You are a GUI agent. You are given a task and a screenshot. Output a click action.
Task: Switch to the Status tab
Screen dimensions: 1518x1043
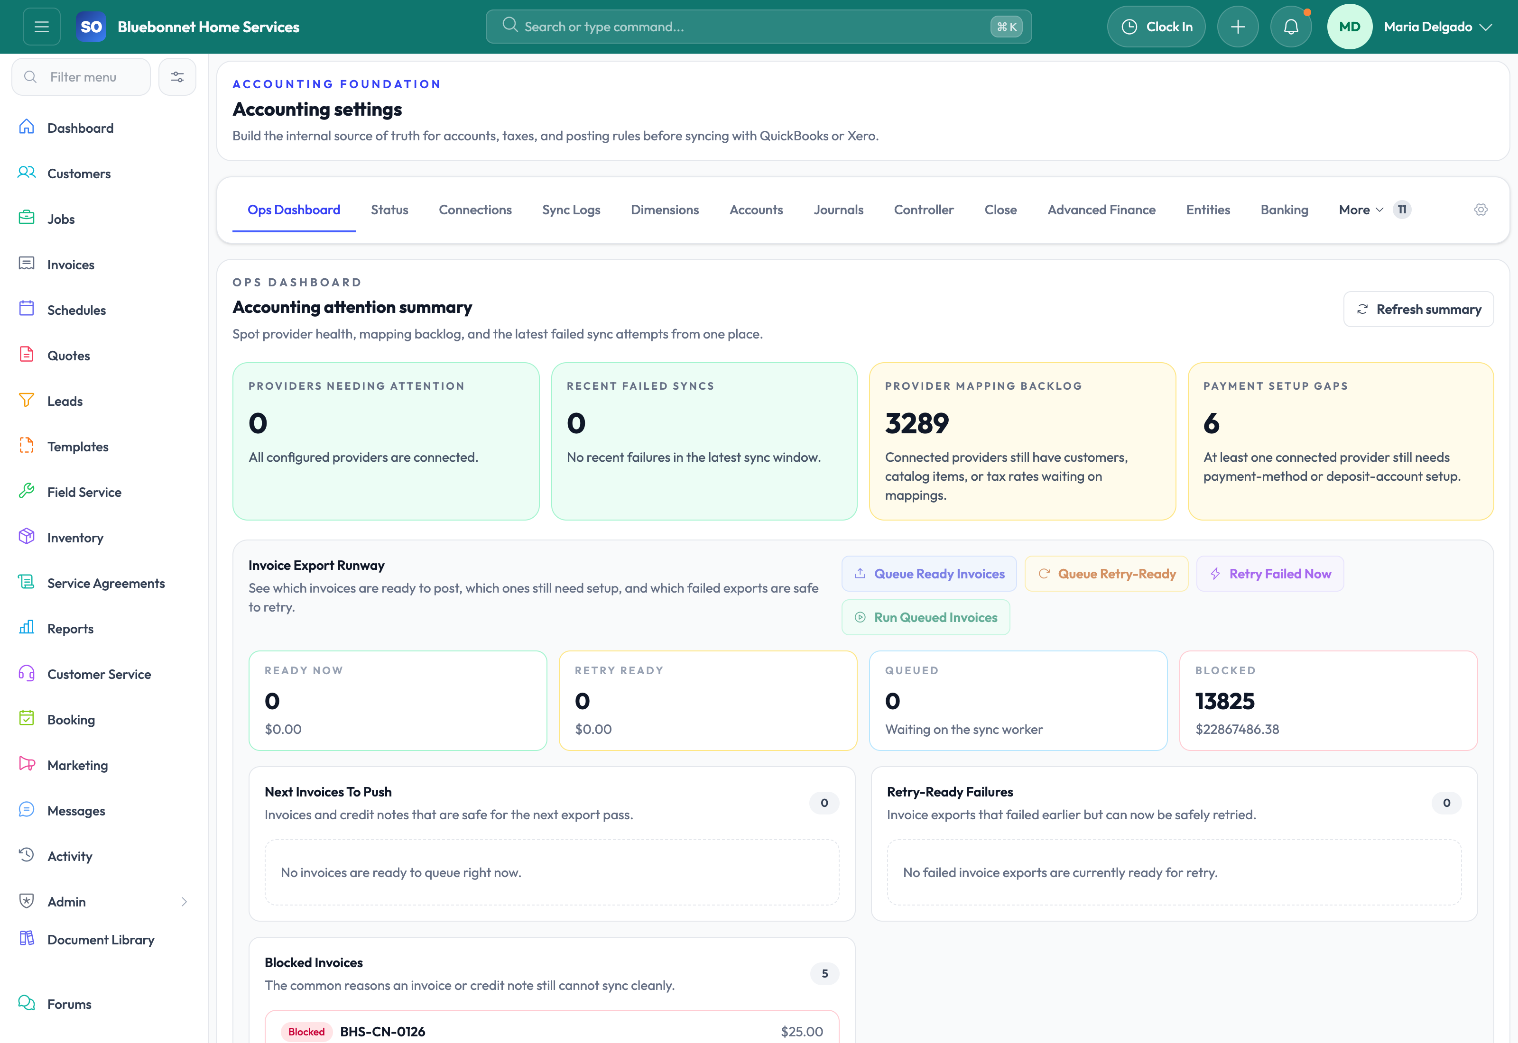(389, 210)
